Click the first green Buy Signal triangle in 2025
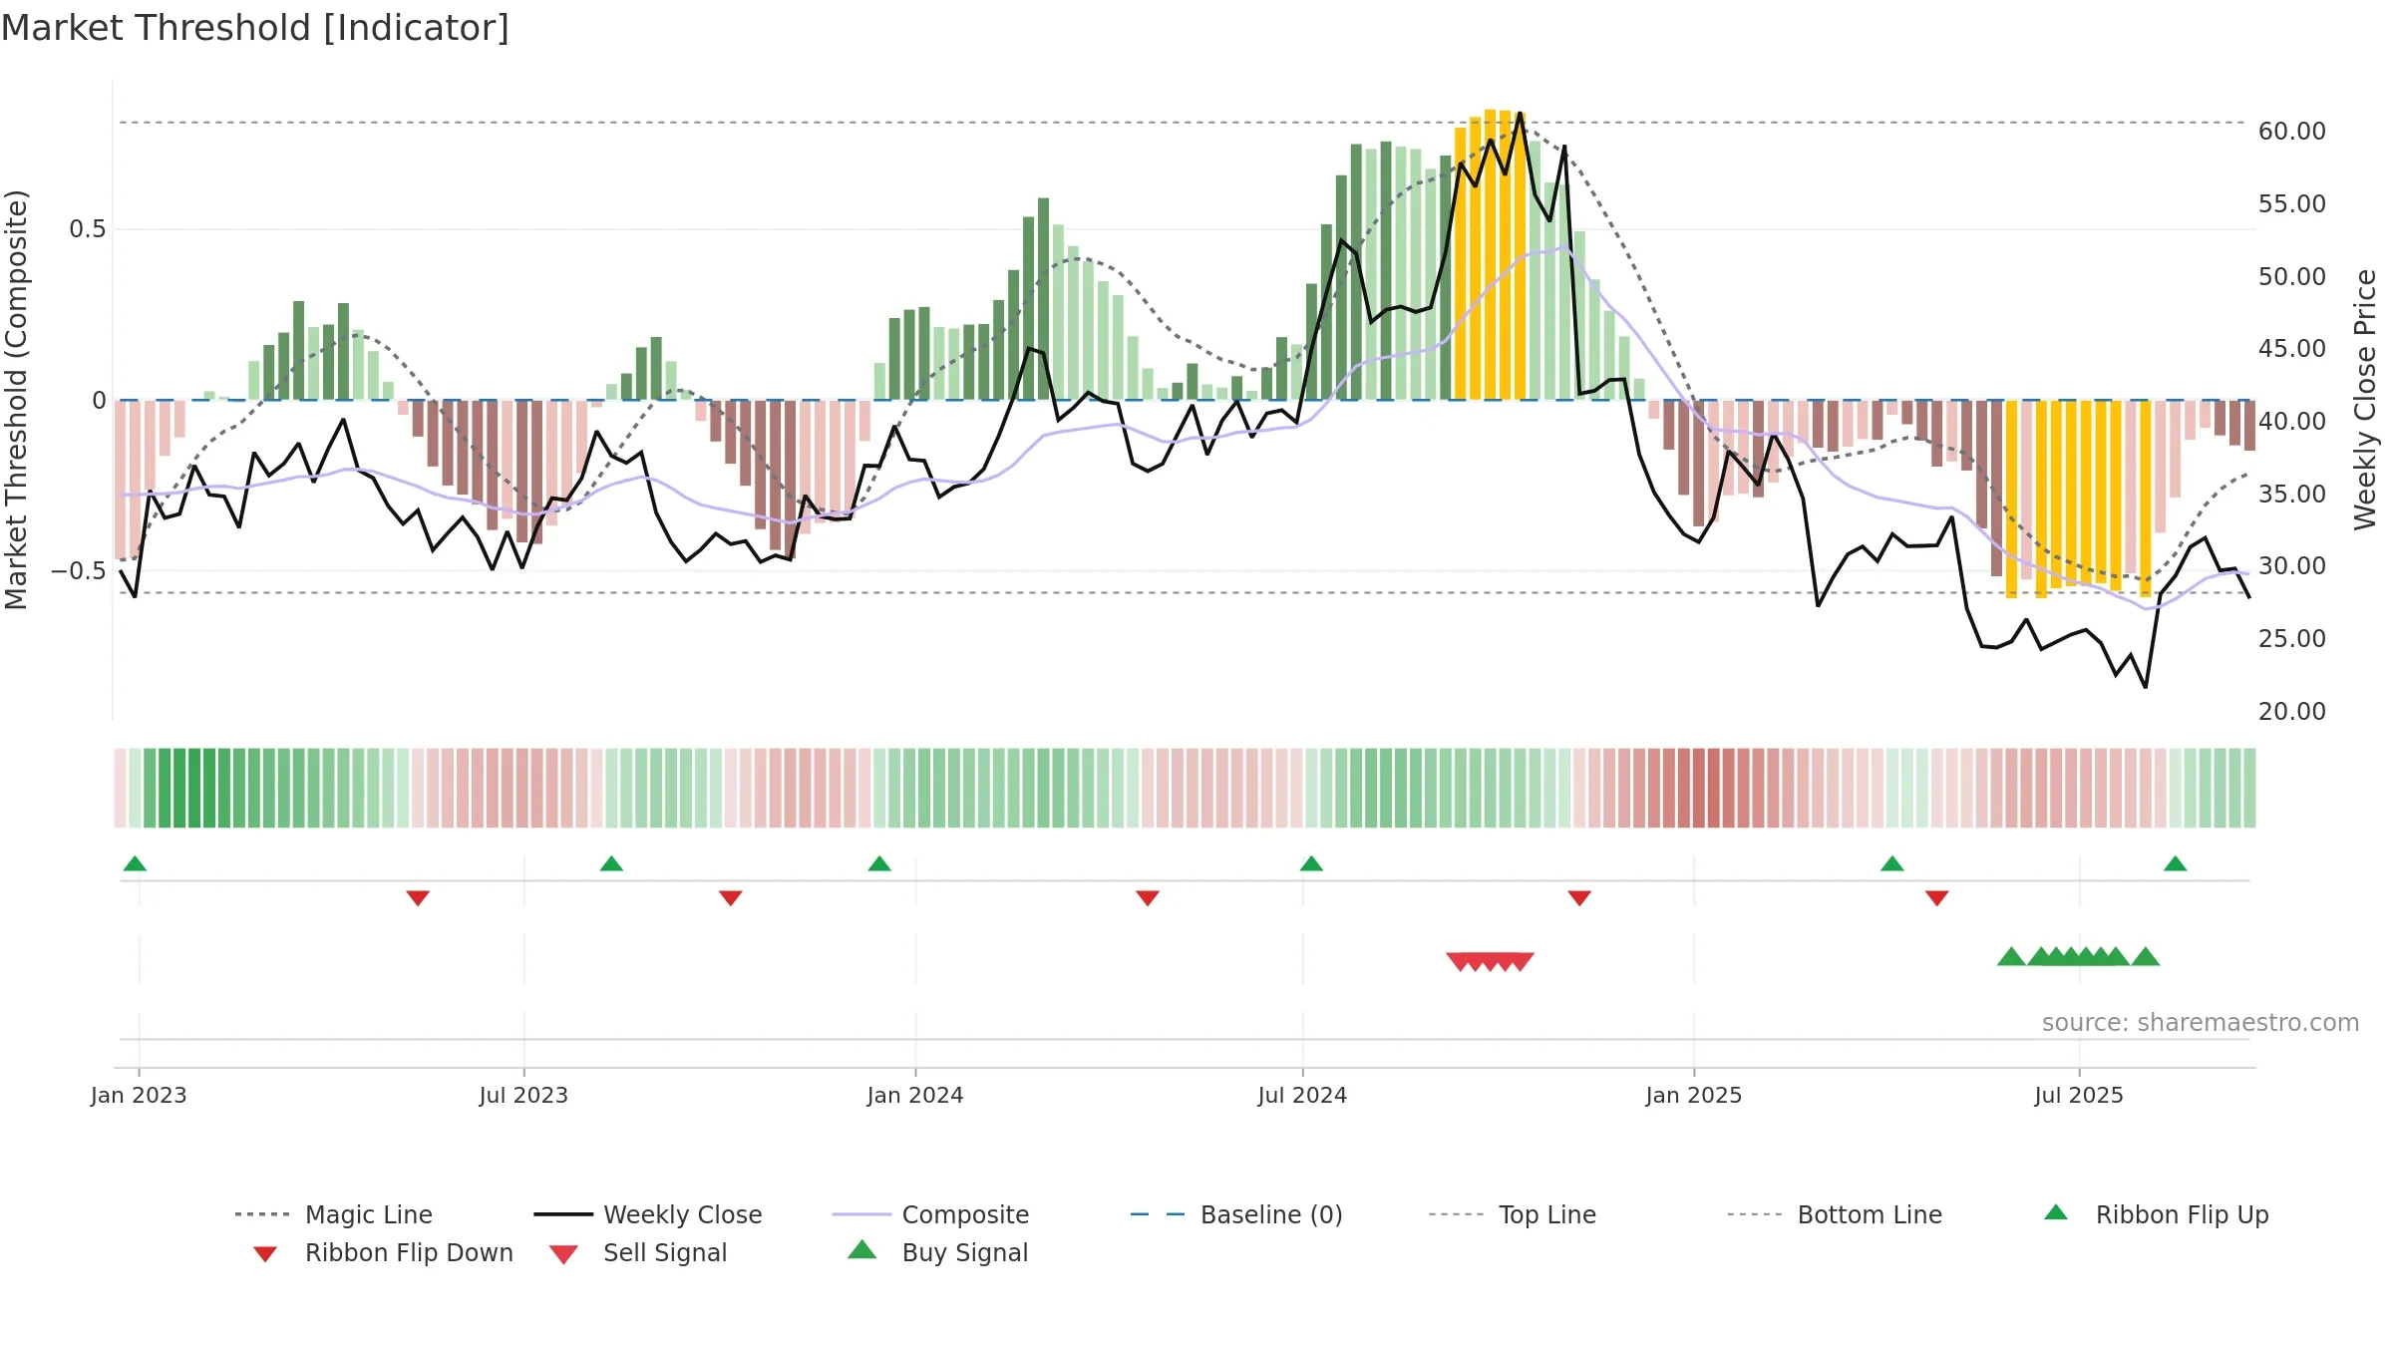The height and width of the screenshot is (1346, 2393). [2011, 957]
